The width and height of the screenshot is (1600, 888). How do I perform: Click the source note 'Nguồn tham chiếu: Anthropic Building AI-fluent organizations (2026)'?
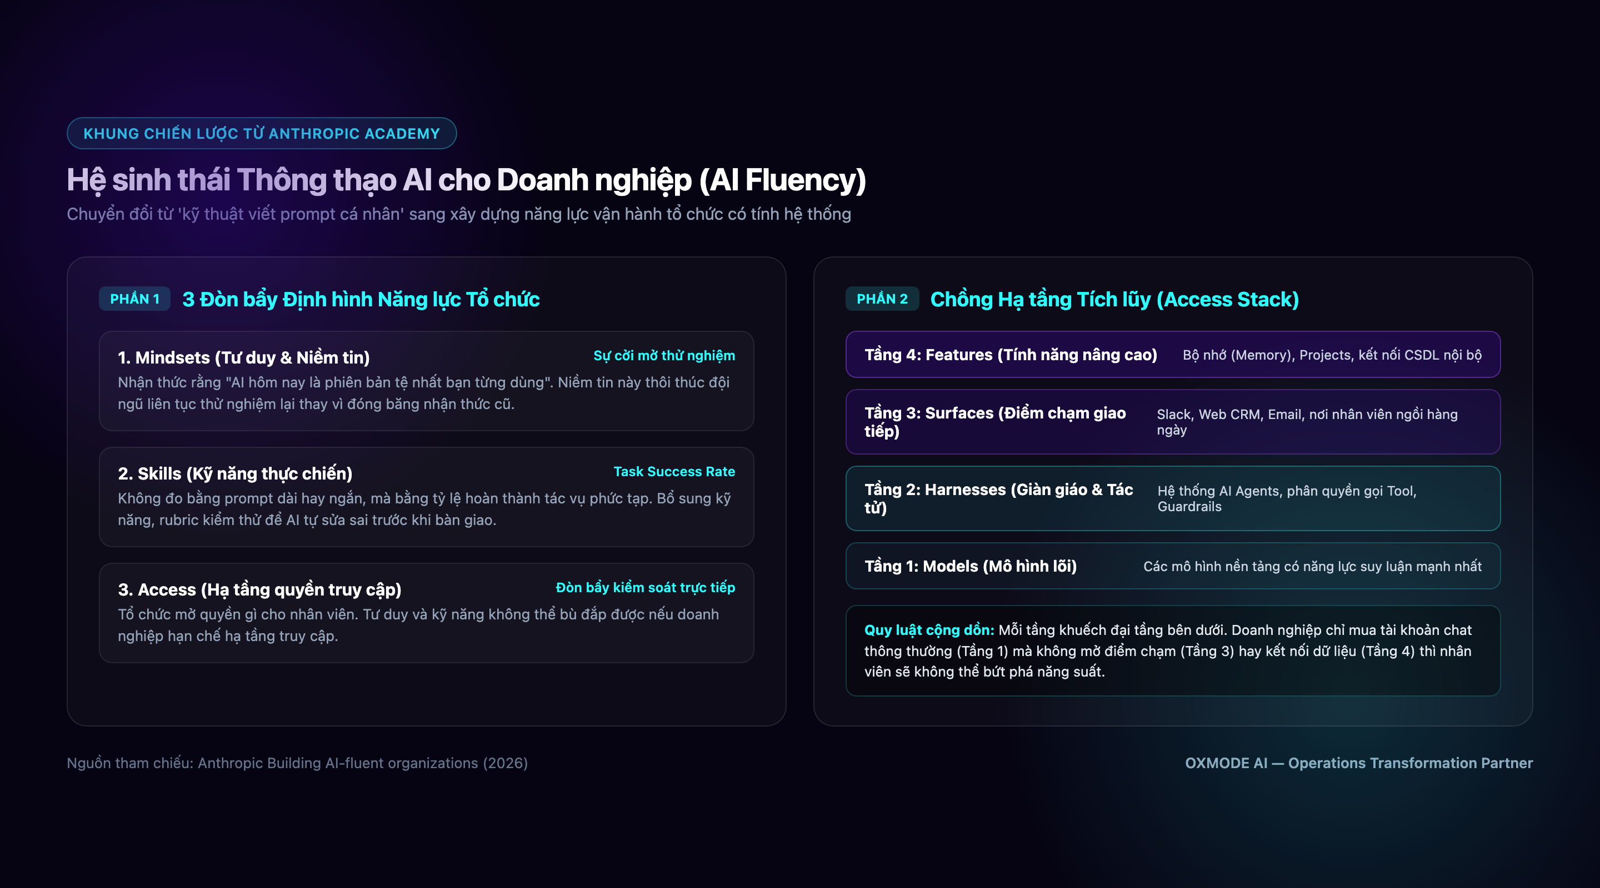click(297, 763)
